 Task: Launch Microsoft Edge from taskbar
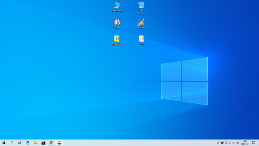28,143
